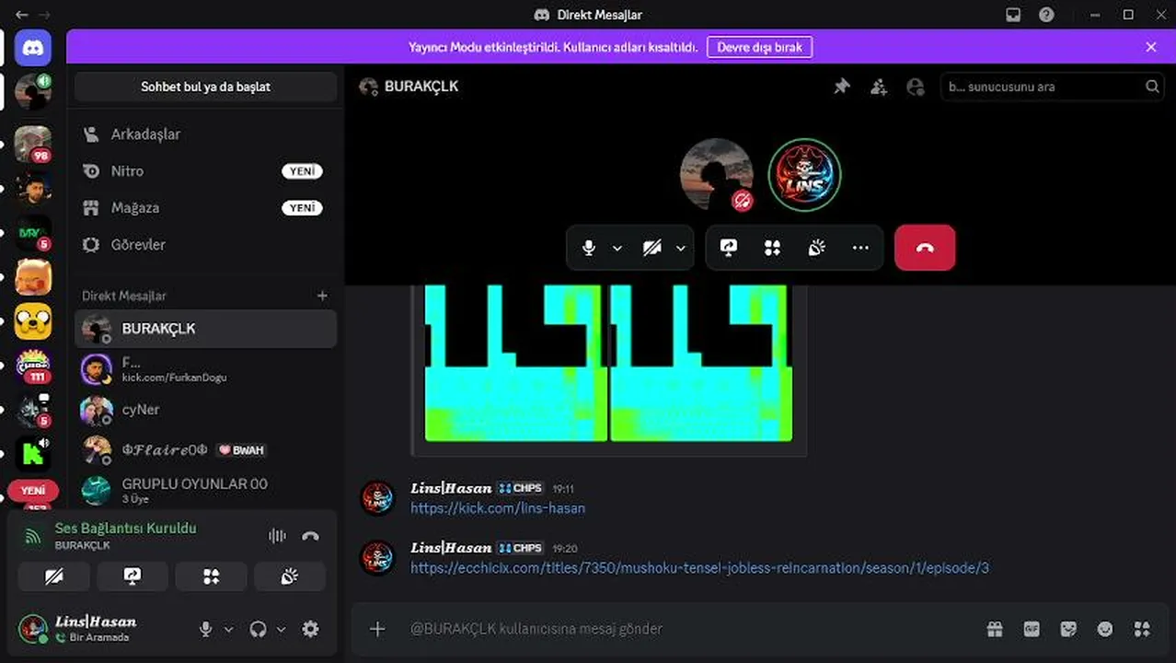Turn on camera in call controls
The image size is (1176, 663).
coord(652,249)
